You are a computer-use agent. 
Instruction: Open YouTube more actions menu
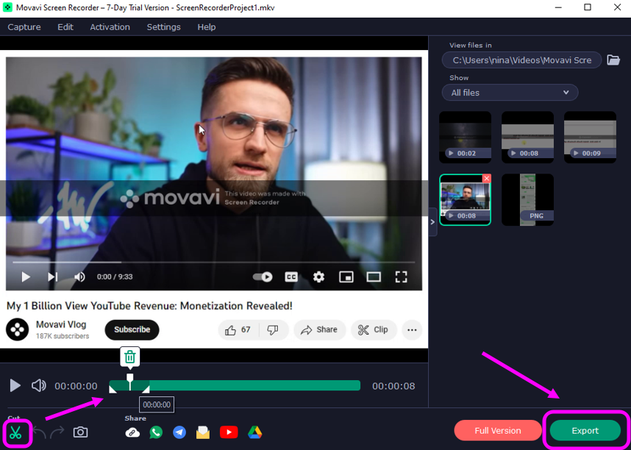point(412,330)
